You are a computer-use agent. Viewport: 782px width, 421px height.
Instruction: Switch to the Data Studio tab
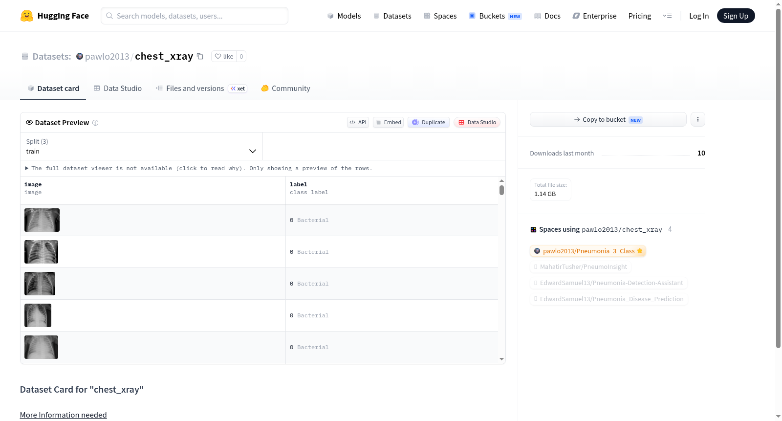tap(118, 89)
